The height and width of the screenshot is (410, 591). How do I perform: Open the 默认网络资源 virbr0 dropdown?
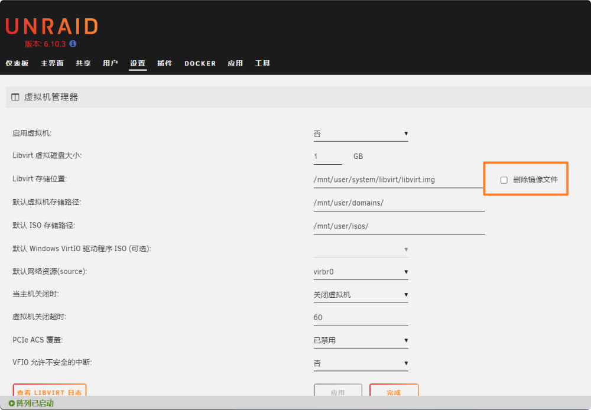361,272
